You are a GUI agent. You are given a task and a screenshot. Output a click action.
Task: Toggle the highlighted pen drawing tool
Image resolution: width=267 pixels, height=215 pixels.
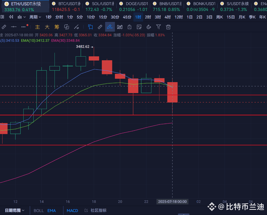[110, 27]
